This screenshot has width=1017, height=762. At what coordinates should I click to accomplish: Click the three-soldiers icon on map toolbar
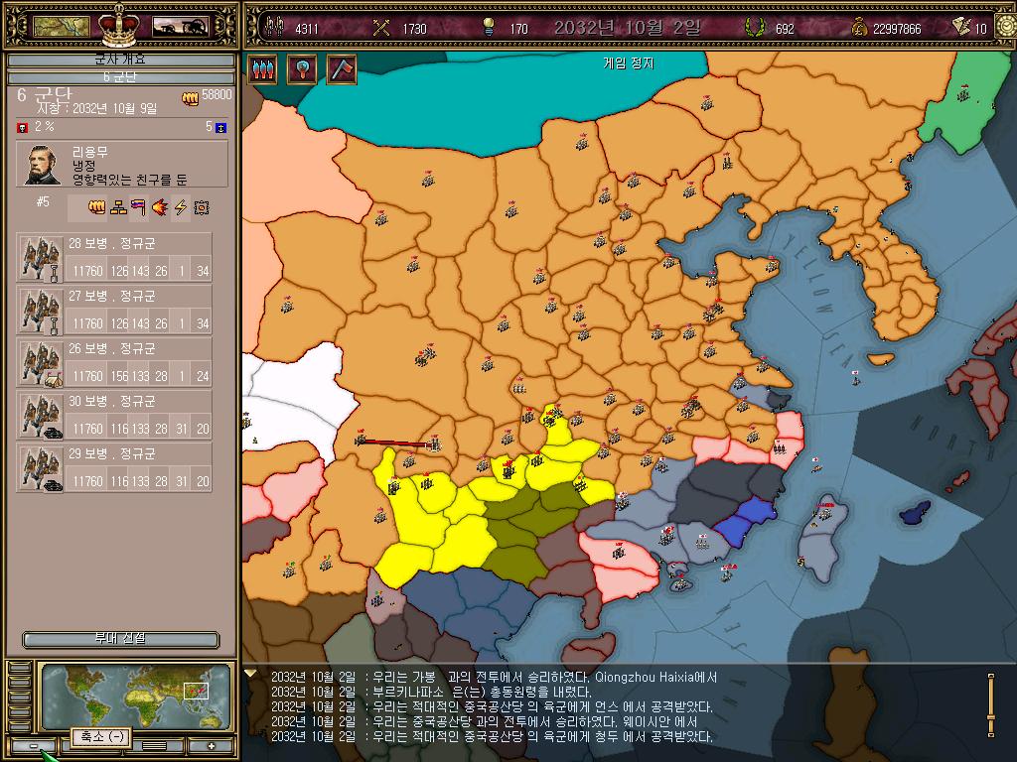262,68
